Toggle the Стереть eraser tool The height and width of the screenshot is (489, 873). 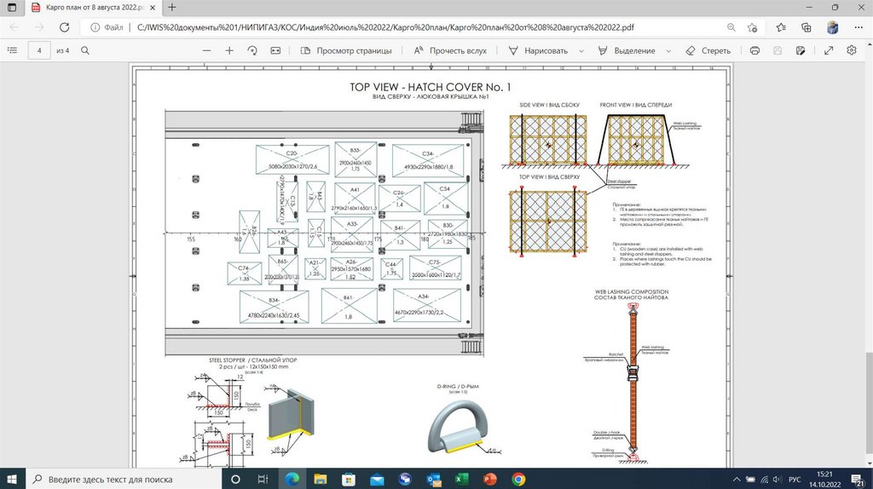point(708,50)
